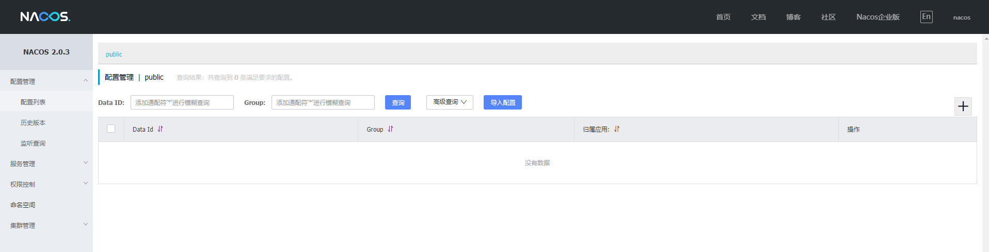Switch language with En button
Screen dimensions: 989x252
pos(926,17)
